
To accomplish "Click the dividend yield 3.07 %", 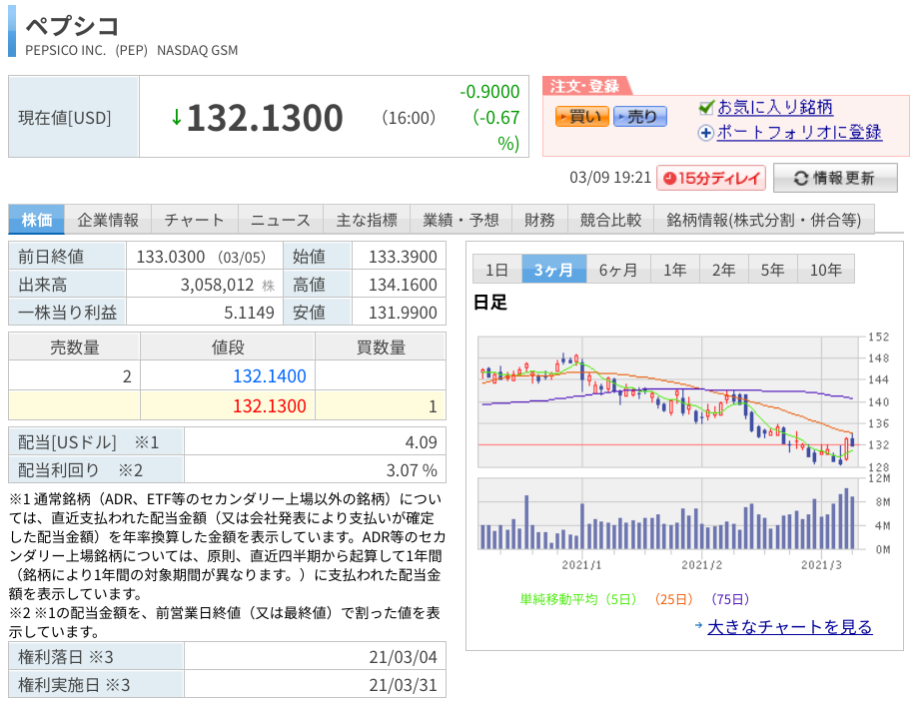I will point(412,470).
